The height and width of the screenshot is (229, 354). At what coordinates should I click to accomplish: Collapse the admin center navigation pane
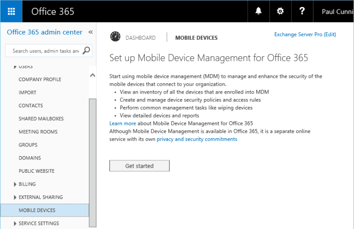point(90,32)
